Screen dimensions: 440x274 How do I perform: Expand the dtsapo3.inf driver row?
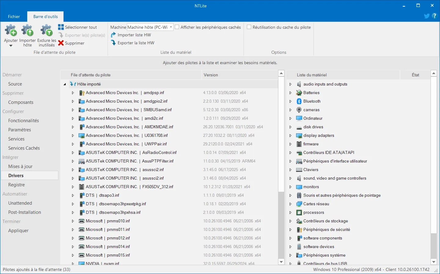click(x=73, y=195)
